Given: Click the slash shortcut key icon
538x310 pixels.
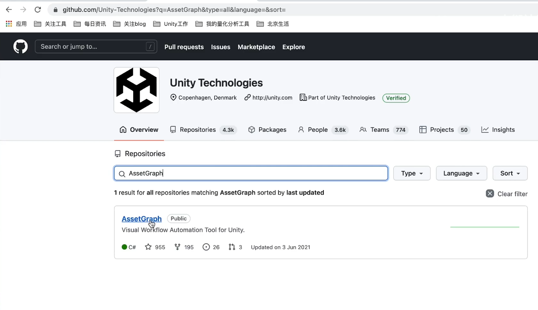Looking at the screenshot, I should pyautogui.click(x=150, y=47).
